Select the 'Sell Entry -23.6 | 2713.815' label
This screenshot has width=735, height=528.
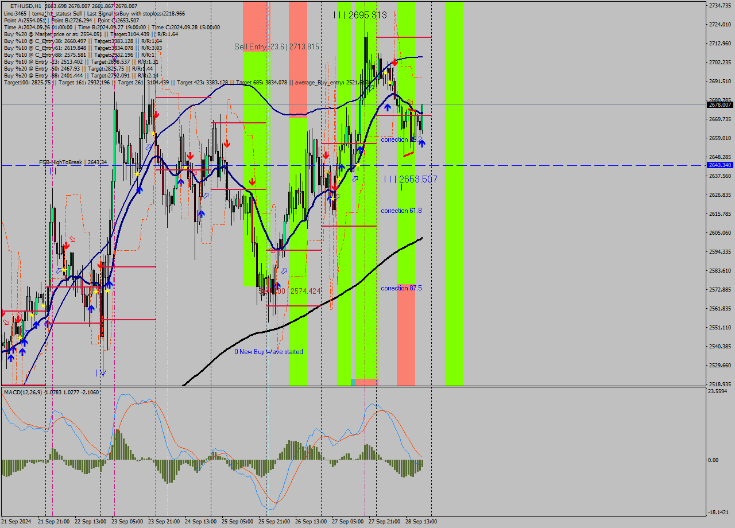276,46
